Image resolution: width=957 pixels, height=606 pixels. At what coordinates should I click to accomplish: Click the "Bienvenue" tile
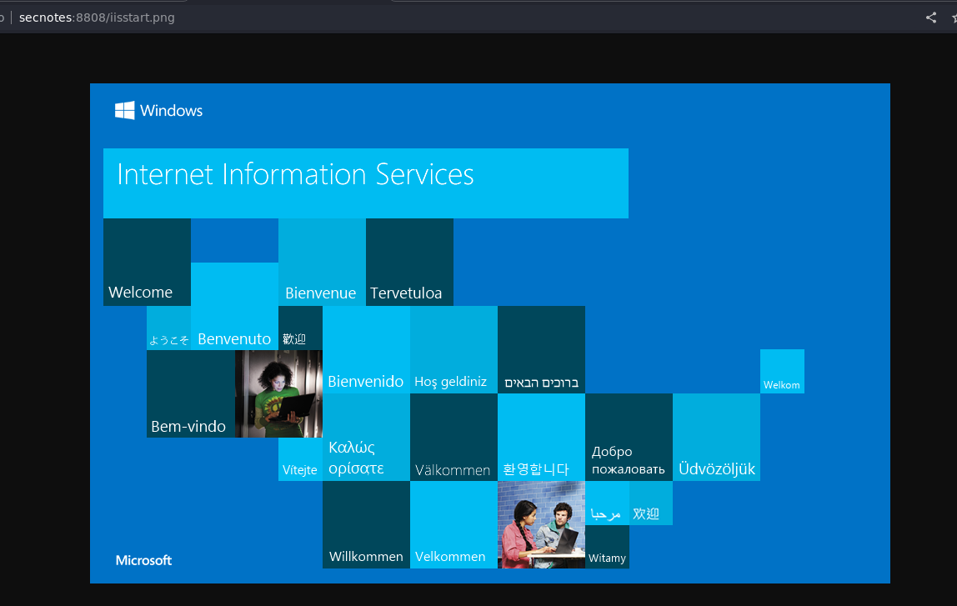[x=323, y=262]
